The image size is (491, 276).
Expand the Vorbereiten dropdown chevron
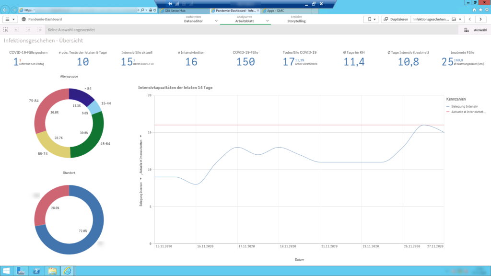tap(216, 21)
